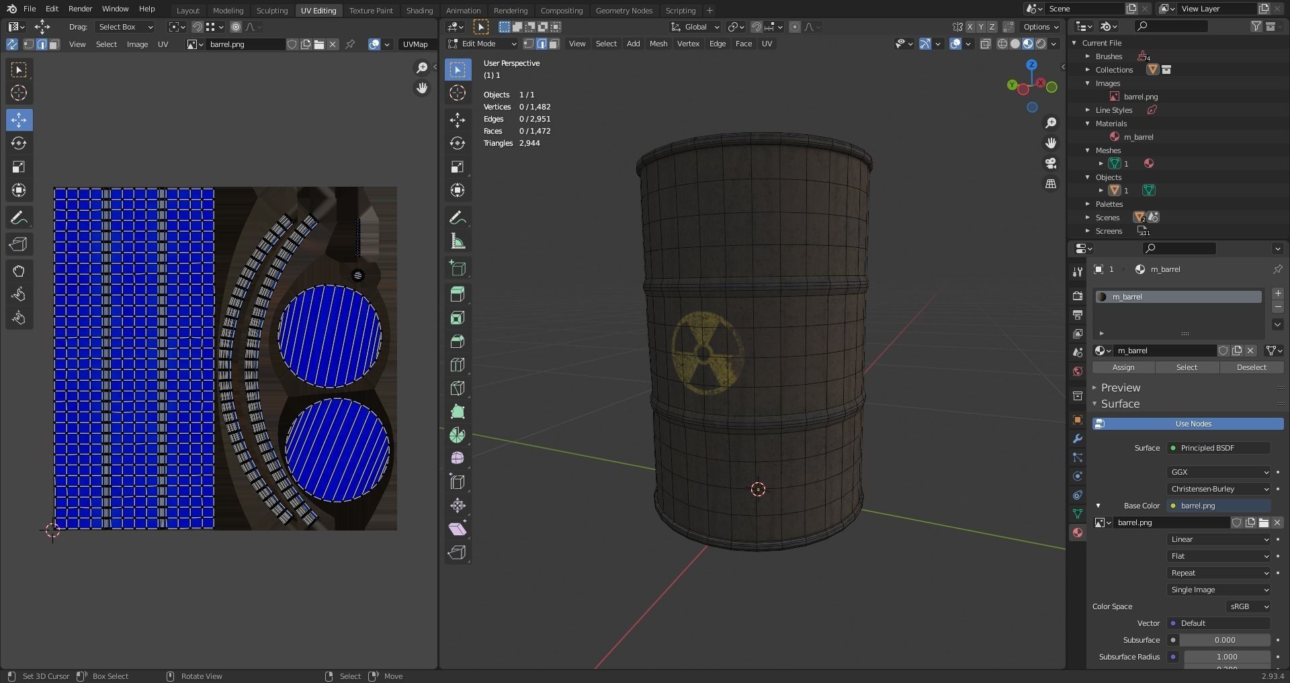Select the Rotate tool in UV editor
Screen dimensions: 1290x683
pos(19,144)
